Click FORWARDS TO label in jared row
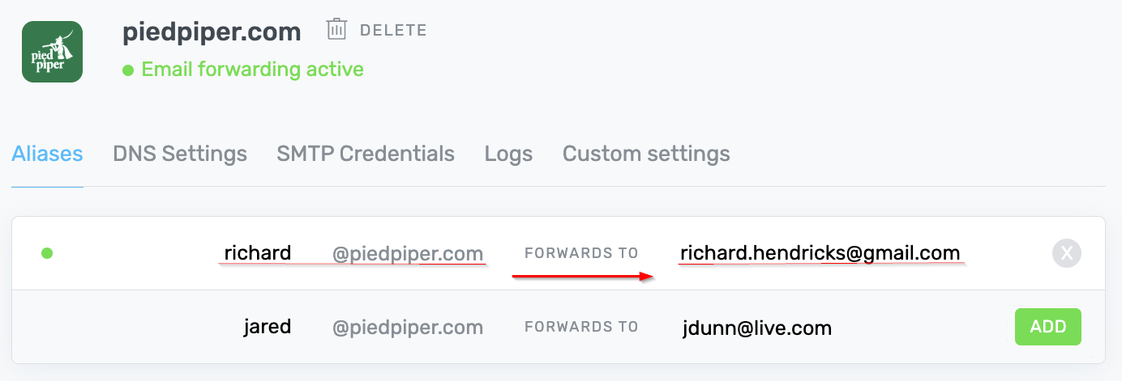Viewport: 1122px width, 381px height. (581, 328)
